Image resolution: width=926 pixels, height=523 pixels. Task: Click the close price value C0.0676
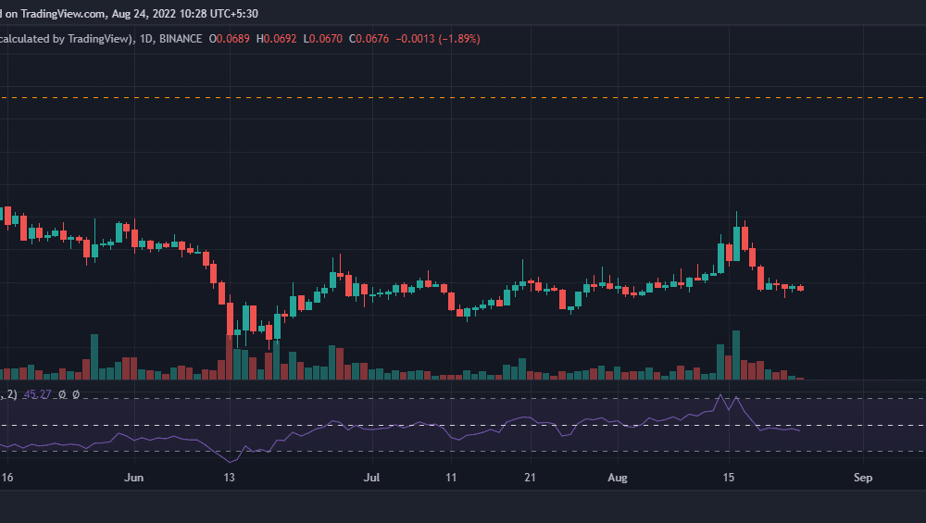[x=369, y=39]
